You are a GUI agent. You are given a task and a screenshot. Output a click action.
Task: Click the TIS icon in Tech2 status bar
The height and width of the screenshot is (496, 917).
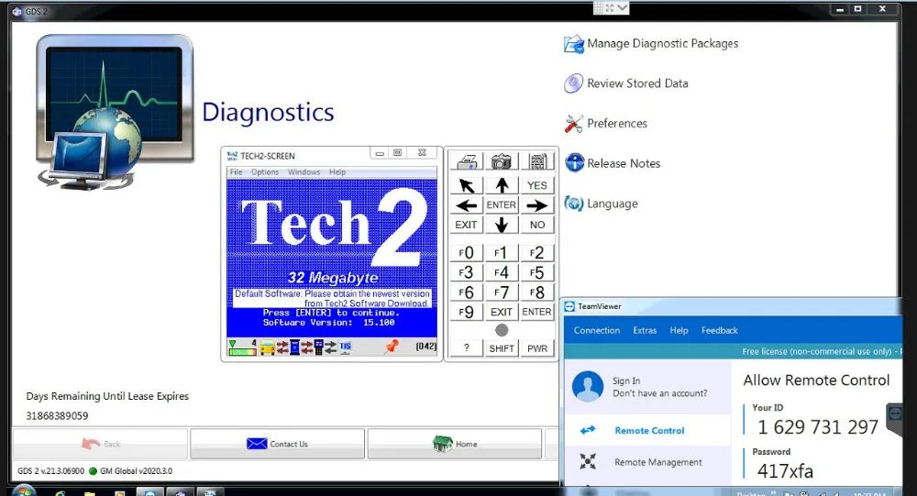point(346,347)
